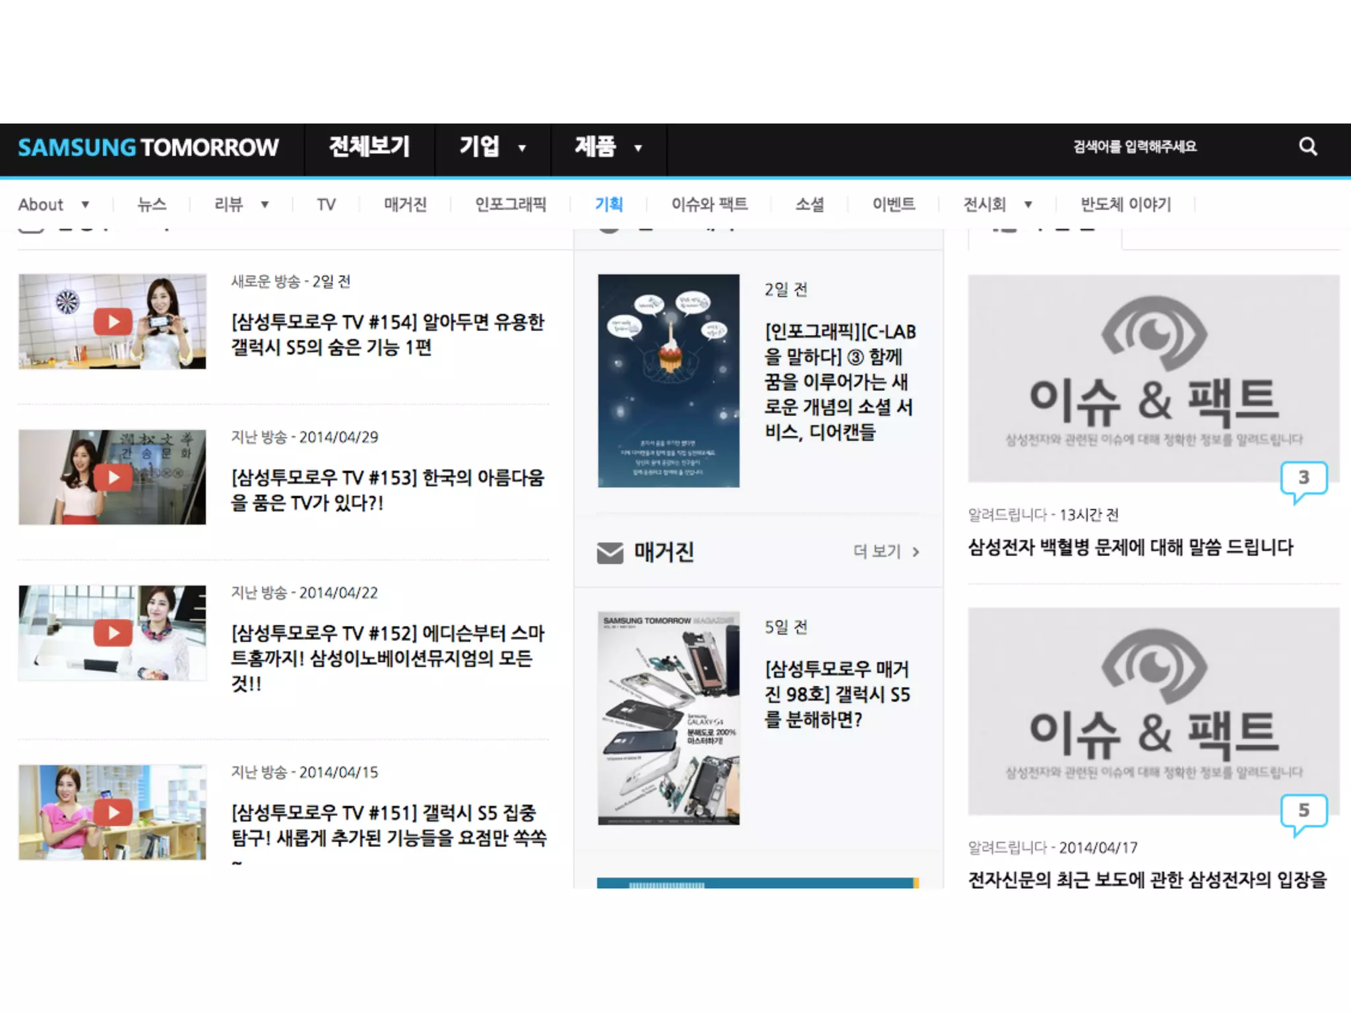1351x1013 pixels.
Task: Click the search input field
Action: pos(1134,147)
